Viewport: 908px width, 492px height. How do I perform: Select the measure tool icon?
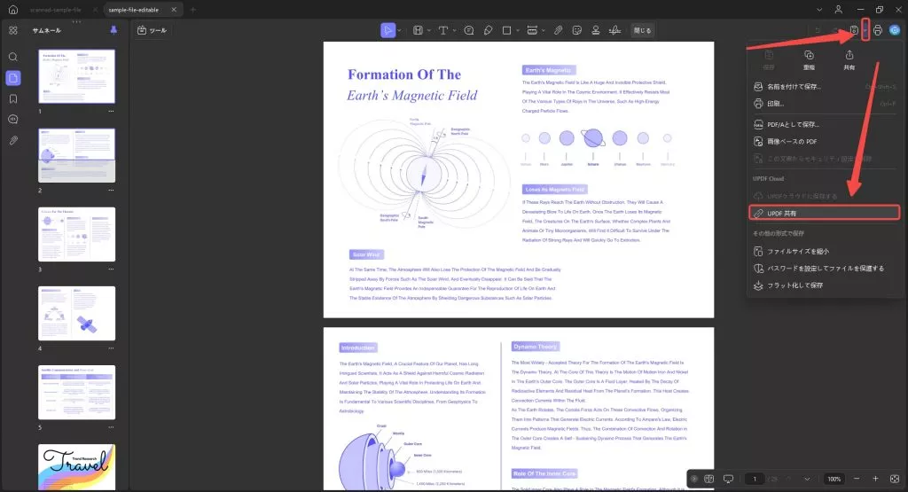pyautogui.click(x=532, y=30)
